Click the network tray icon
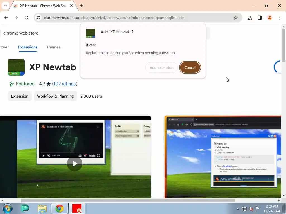286x214 pixels. coord(244,209)
